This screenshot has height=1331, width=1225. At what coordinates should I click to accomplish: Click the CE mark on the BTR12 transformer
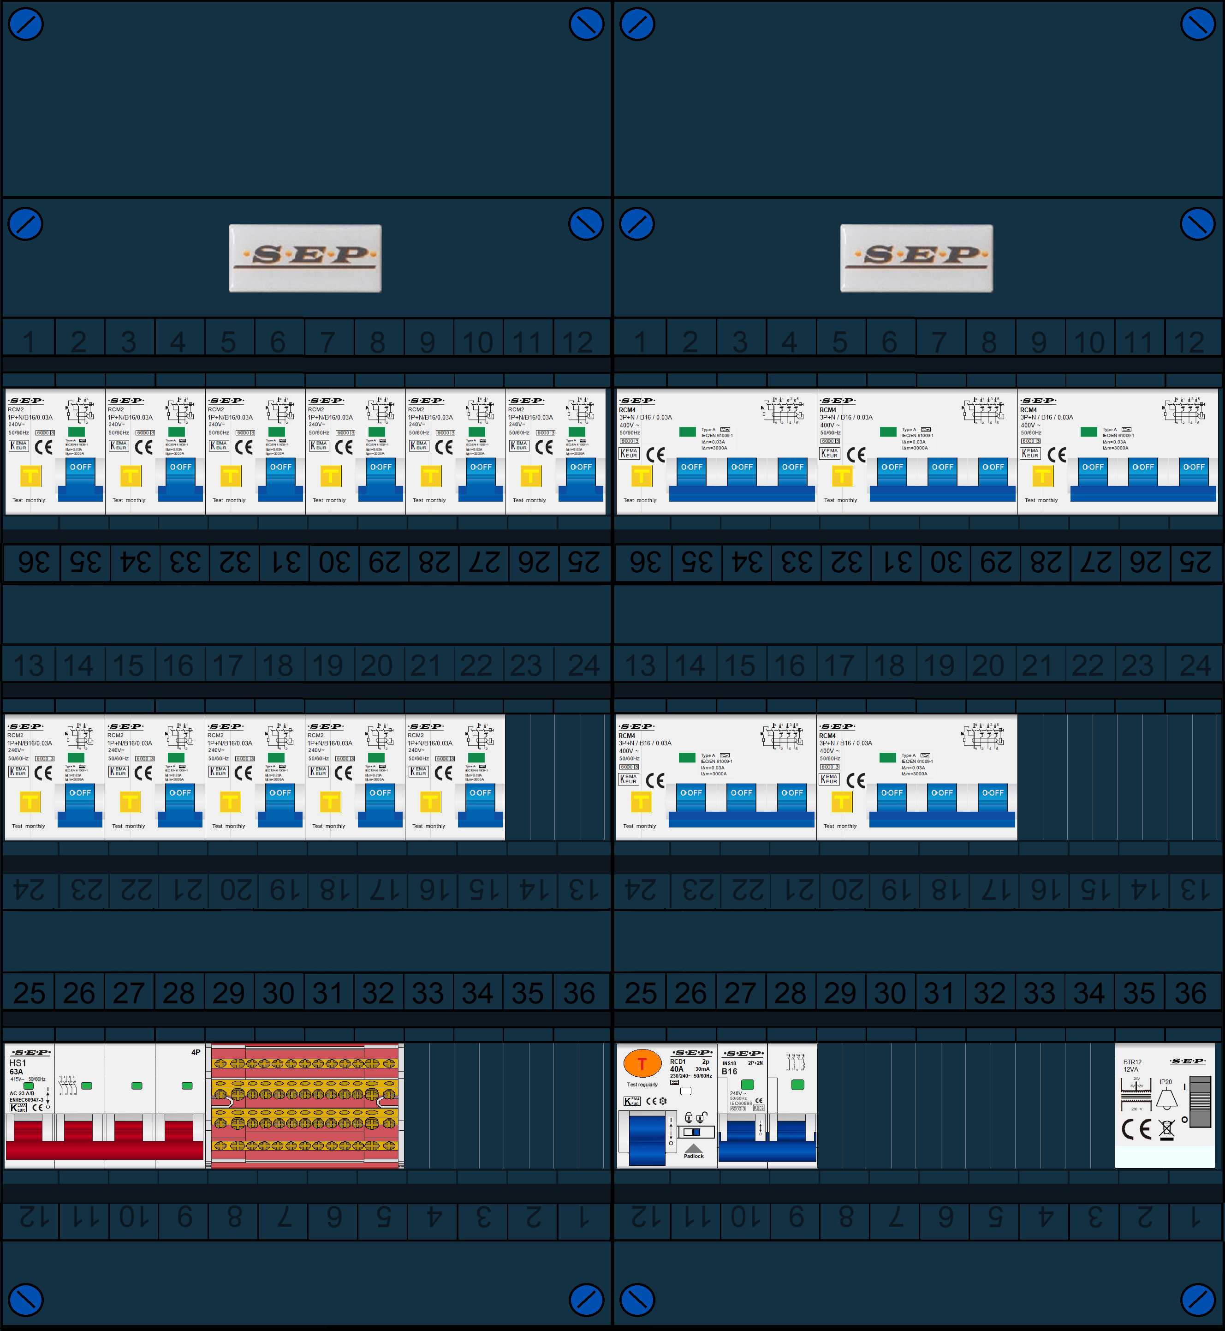(x=1136, y=1129)
